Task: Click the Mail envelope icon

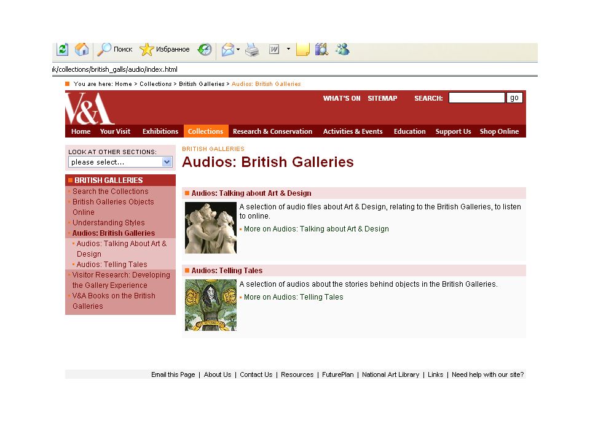Action: [x=227, y=49]
